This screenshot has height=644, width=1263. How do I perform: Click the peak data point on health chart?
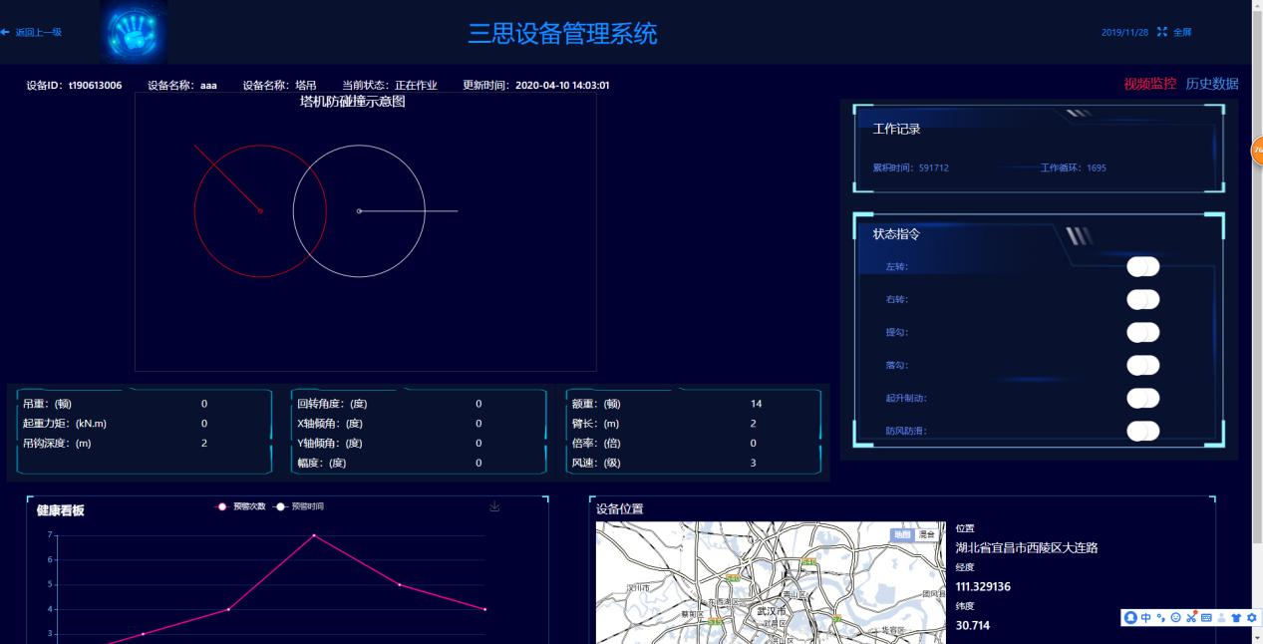(x=314, y=535)
